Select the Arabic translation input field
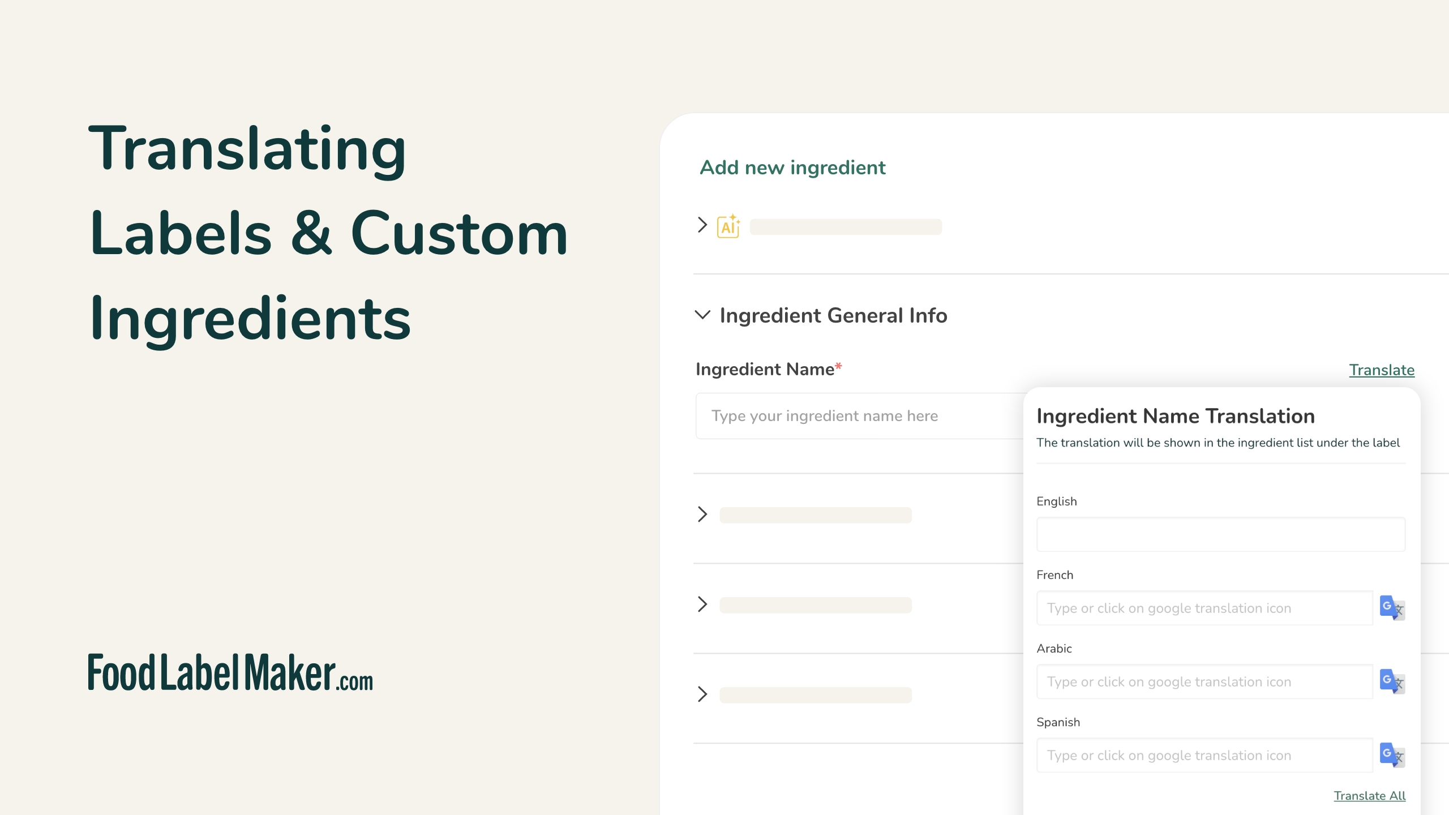The image size is (1449, 815). (x=1204, y=682)
